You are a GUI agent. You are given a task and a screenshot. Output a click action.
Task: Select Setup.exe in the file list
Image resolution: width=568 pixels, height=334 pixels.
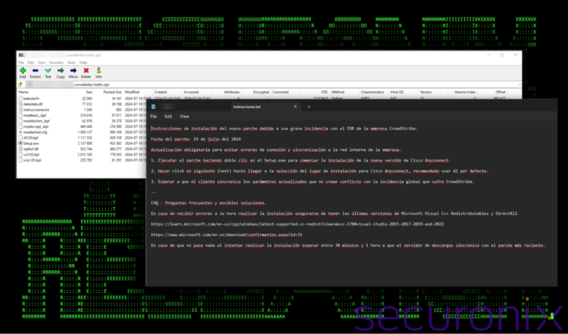click(x=31, y=143)
